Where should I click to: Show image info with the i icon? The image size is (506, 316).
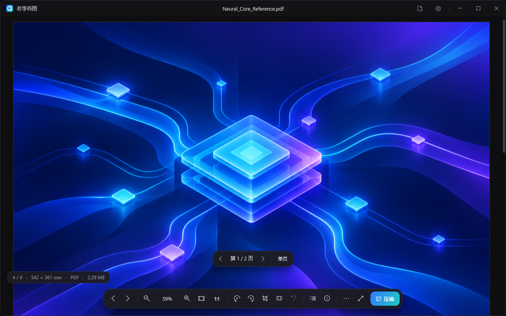[x=327, y=299]
